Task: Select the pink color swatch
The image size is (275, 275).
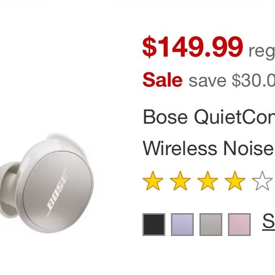Action: pyautogui.click(x=239, y=225)
